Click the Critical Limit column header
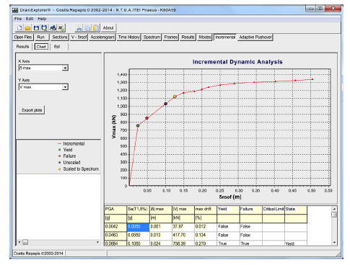The height and width of the screenshot is (265, 350). tap(274, 210)
